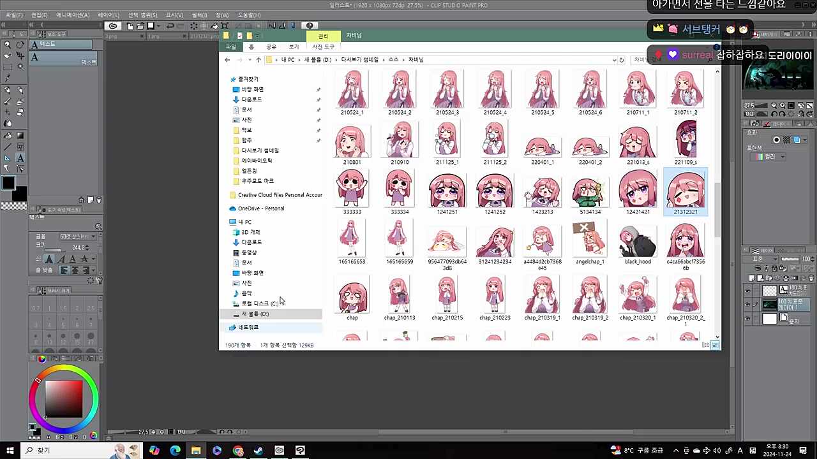Select the Eyedropper tool
Viewport: 817px width, 459px height.
(x=8, y=78)
